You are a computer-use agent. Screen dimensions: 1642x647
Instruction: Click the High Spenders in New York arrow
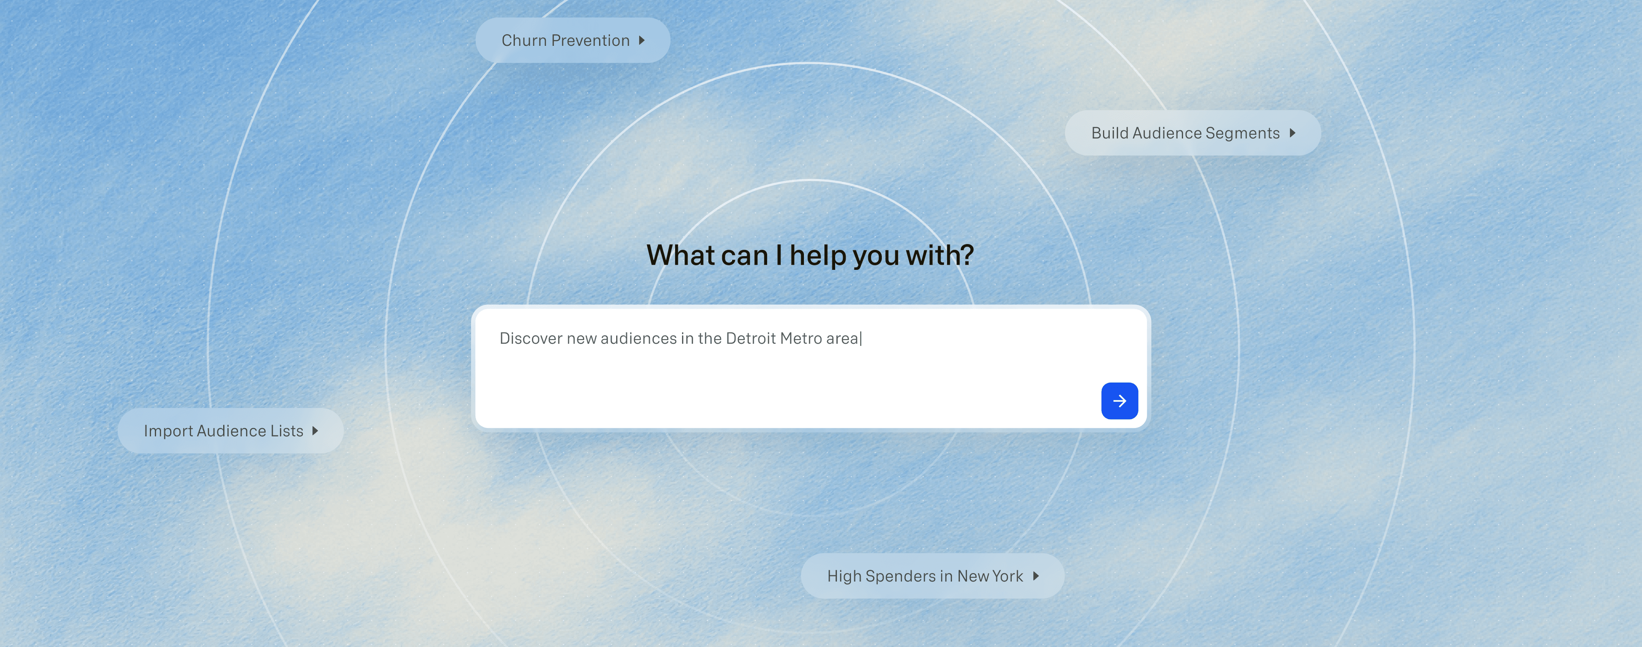coord(1036,576)
